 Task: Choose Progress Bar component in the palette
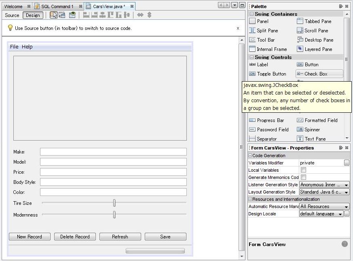[270, 120]
